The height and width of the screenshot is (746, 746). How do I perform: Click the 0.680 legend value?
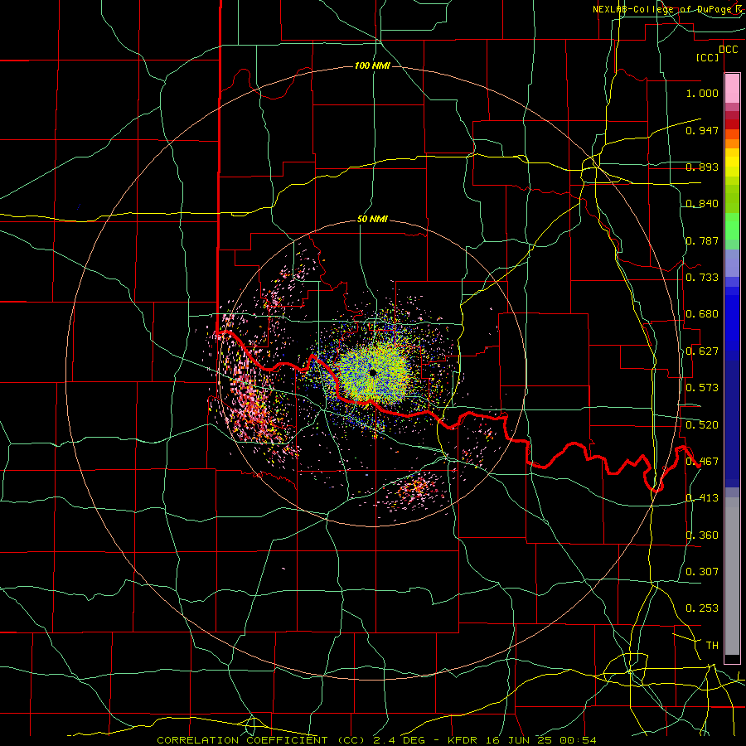click(x=702, y=314)
